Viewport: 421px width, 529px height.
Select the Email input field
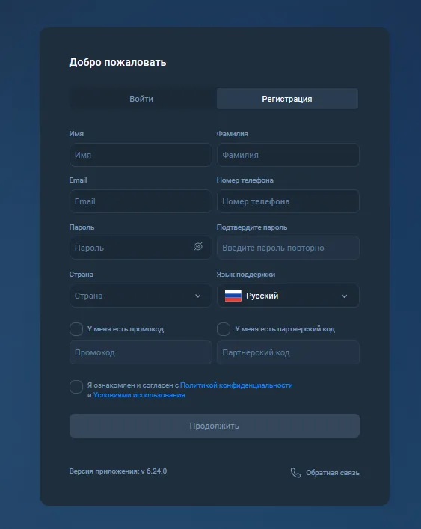point(141,201)
